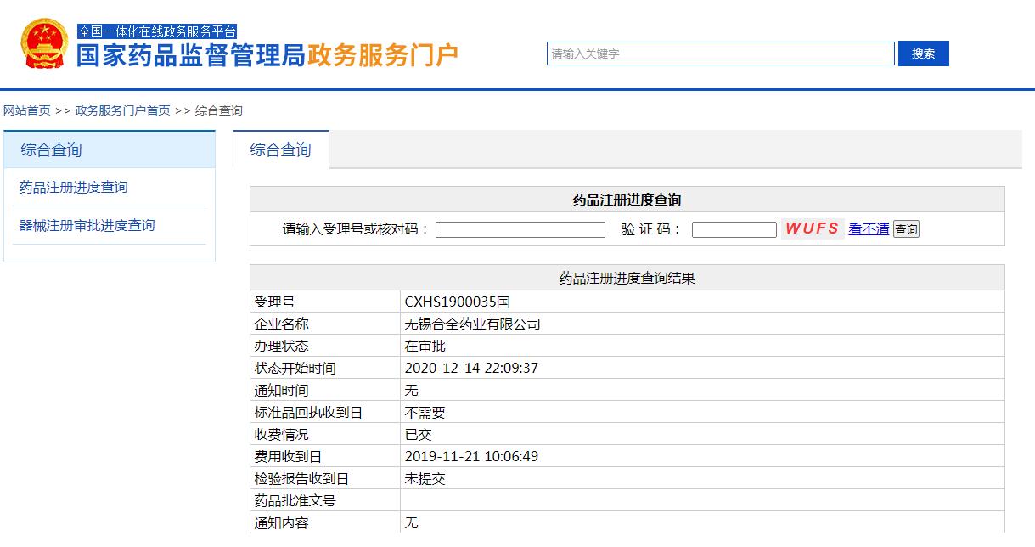The width and height of the screenshot is (1035, 547).
Task: Click the 受理号或核对码 input box
Action: tap(520, 229)
